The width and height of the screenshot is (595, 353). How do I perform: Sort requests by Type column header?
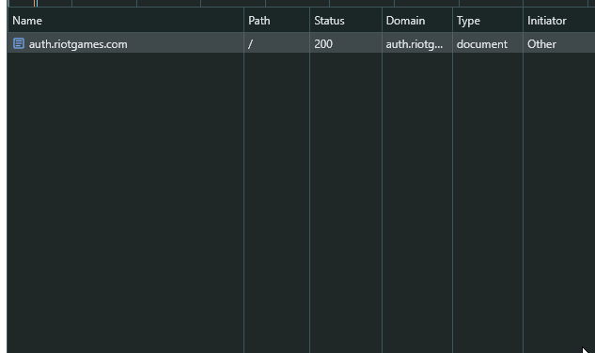488,21
